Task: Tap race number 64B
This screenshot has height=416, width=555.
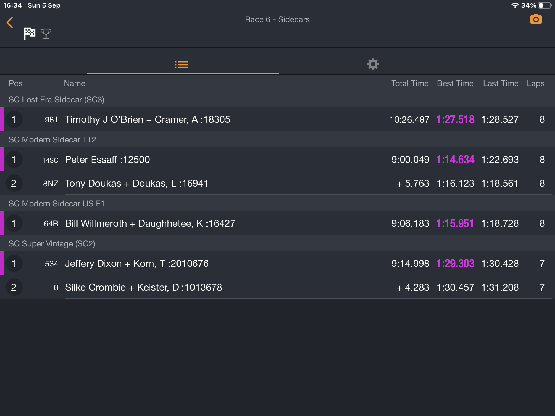Action: click(x=51, y=224)
